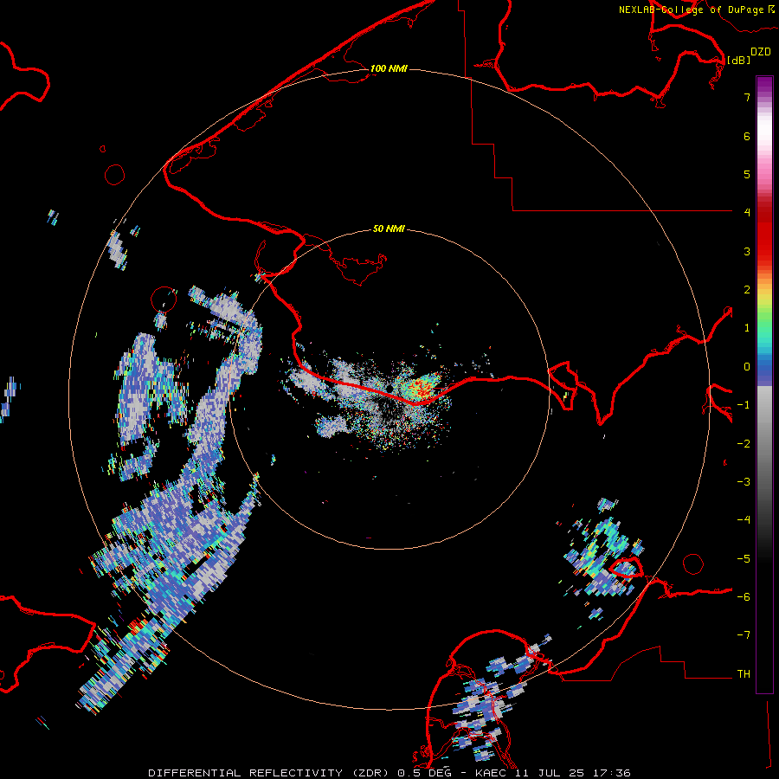Click the -6 value on color scale
The image size is (779, 779).
pyautogui.click(x=744, y=597)
